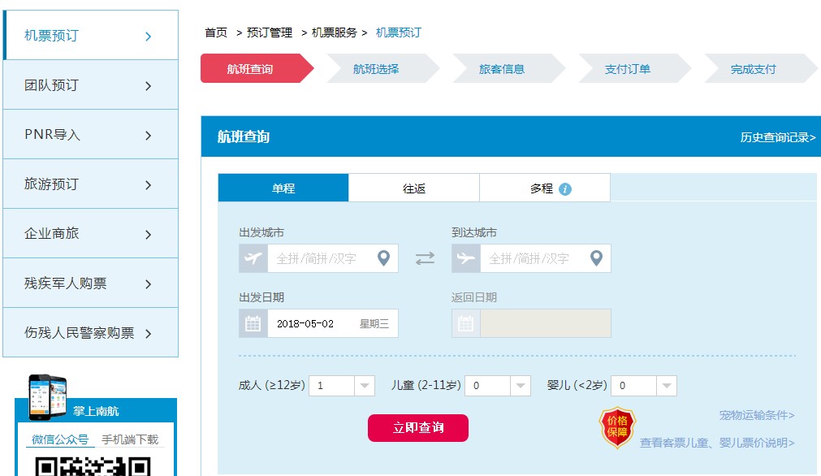This screenshot has height=476, width=821.
Task: Open the 历史查询记录 link
Action: [777, 137]
